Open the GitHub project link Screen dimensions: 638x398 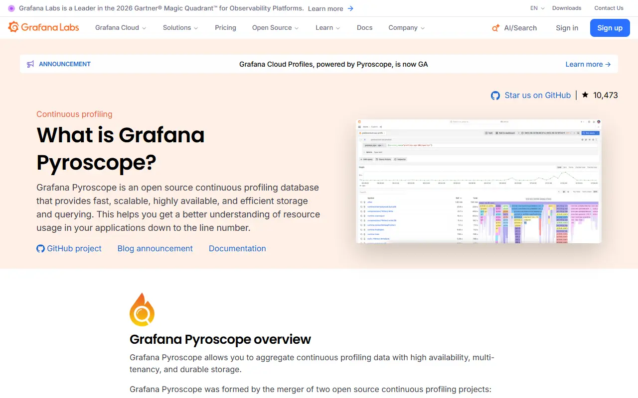click(x=74, y=248)
